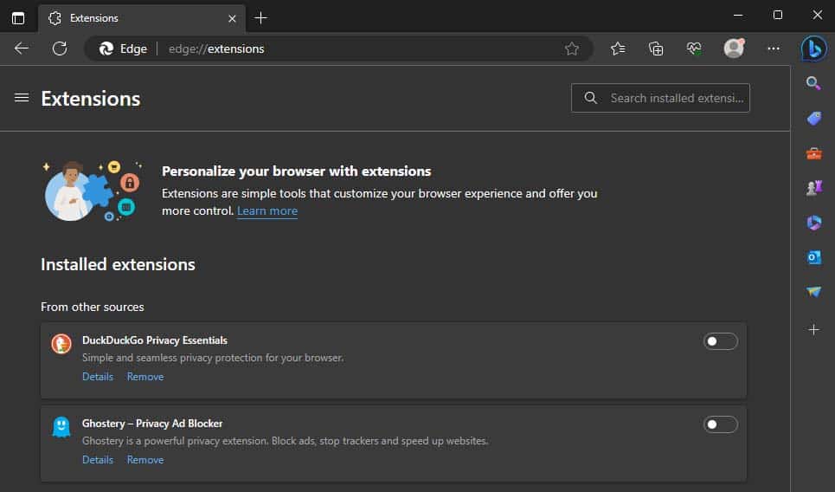Viewport: 835px width, 492px height.
Task: Open Collections
Action: coord(656,49)
